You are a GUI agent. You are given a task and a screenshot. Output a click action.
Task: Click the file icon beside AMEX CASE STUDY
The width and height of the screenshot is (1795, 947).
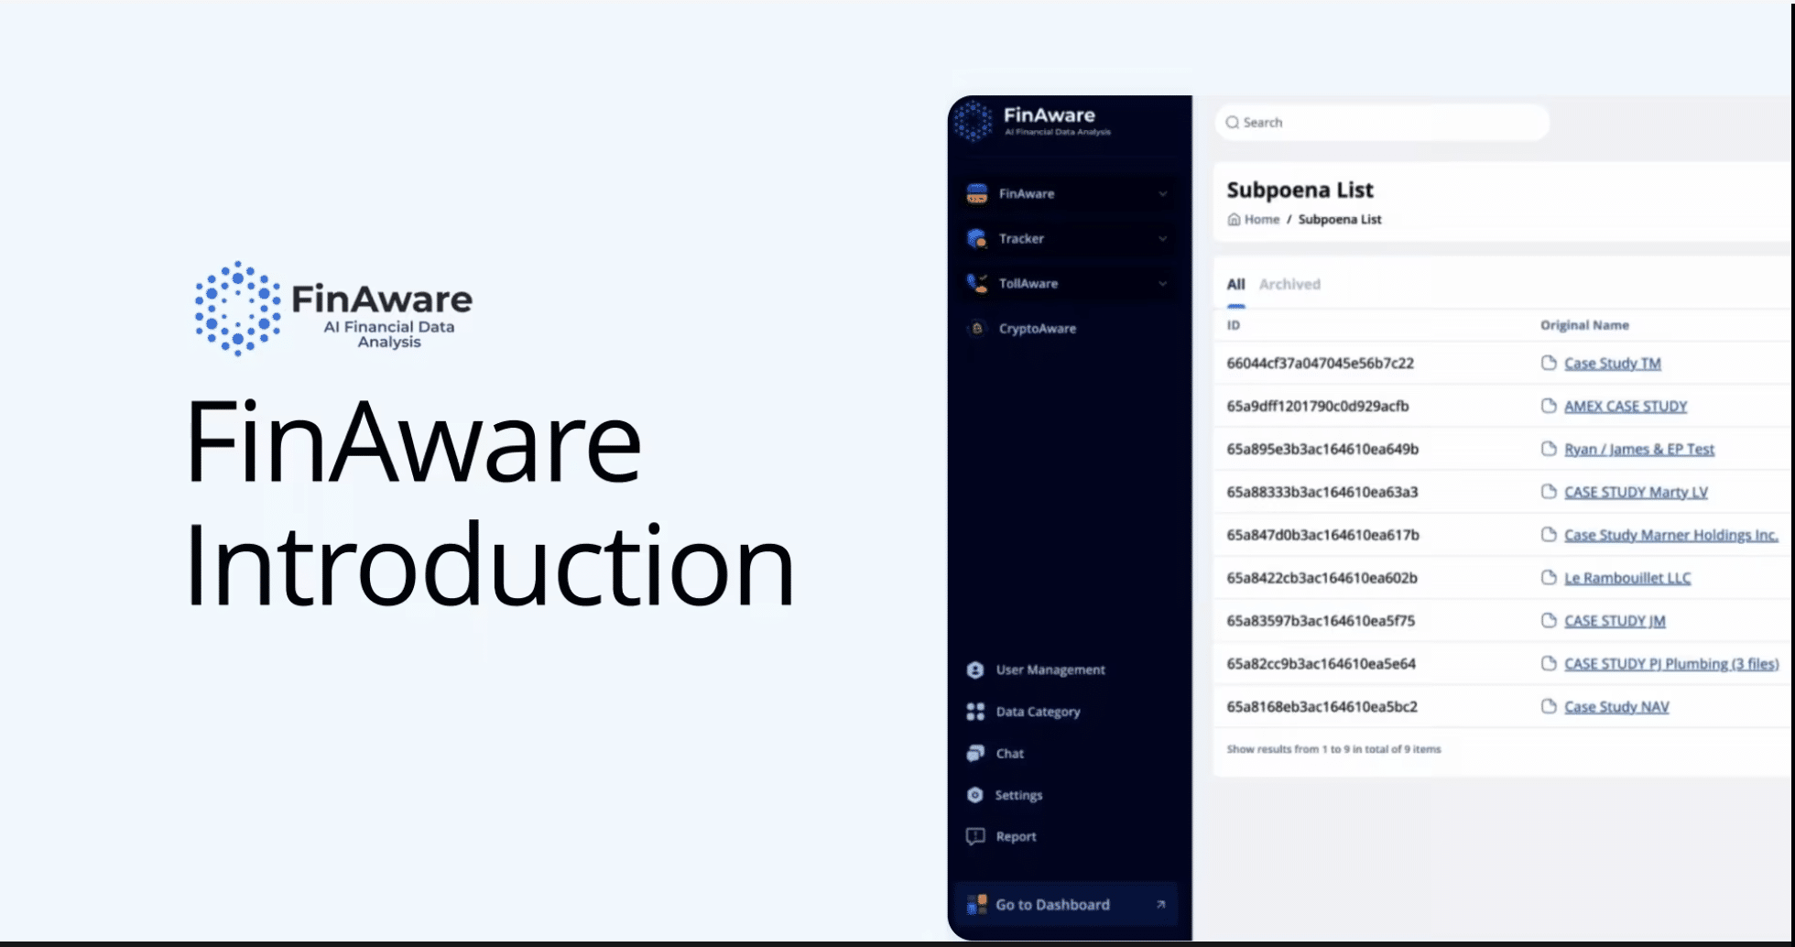[x=1548, y=406]
